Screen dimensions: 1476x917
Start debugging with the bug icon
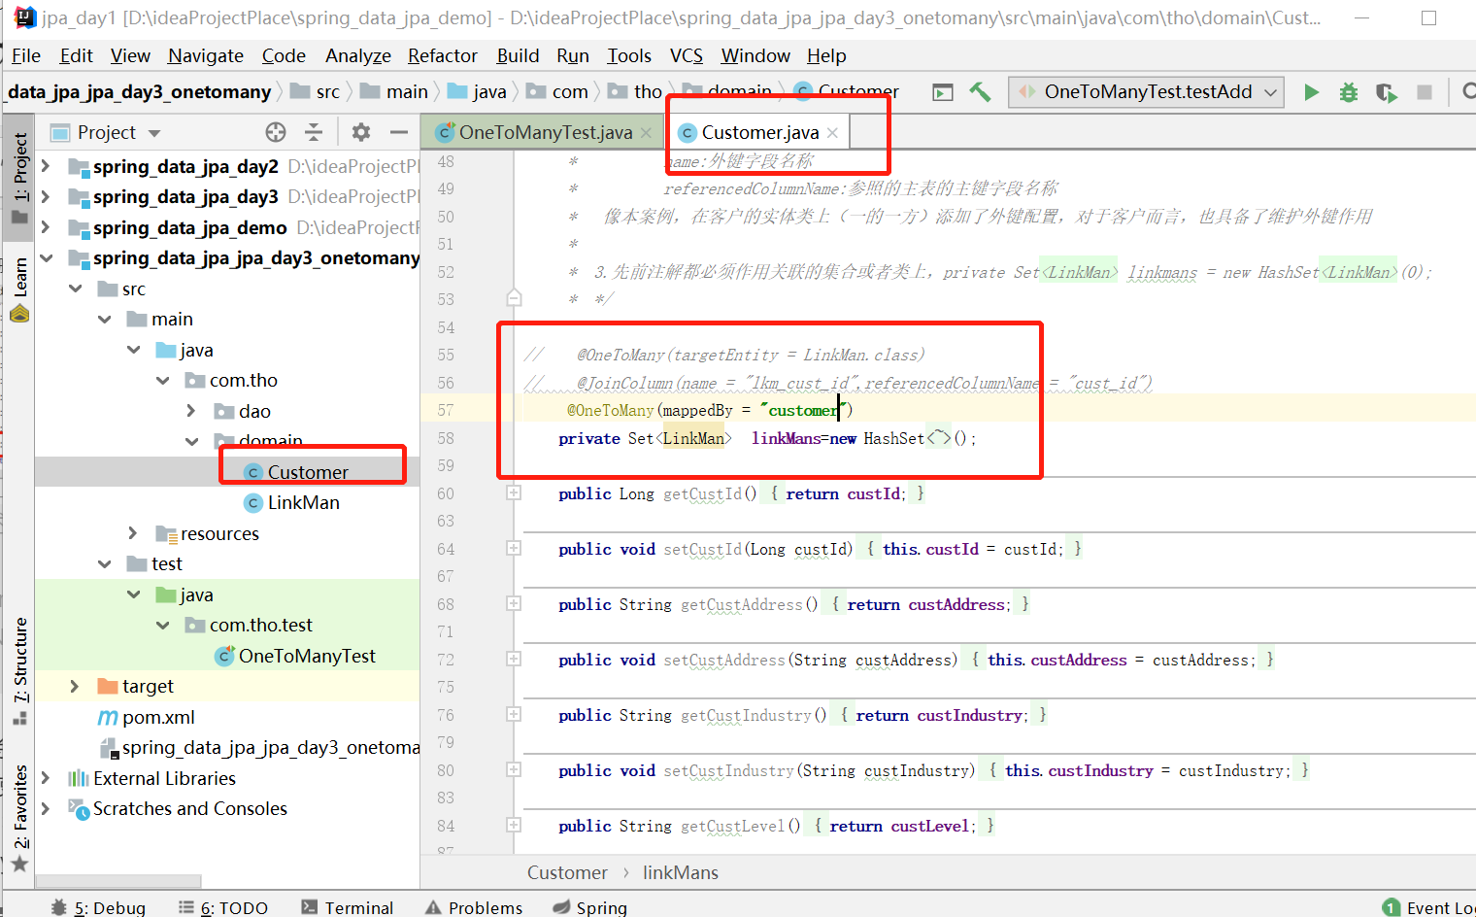[1349, 92]
